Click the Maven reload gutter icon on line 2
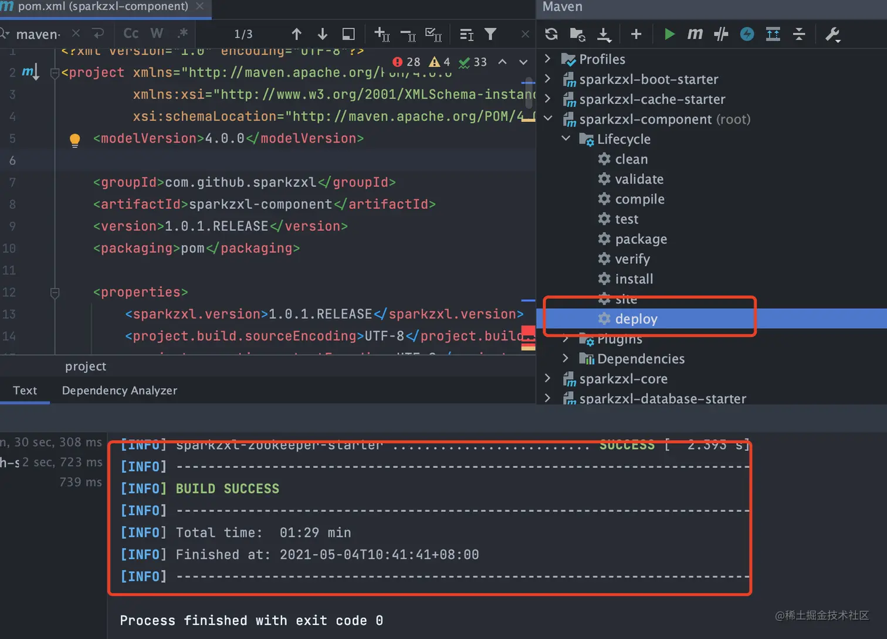 [30, 72]
